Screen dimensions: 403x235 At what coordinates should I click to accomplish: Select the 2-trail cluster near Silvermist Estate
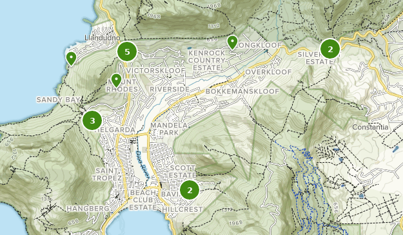point(330,49)
